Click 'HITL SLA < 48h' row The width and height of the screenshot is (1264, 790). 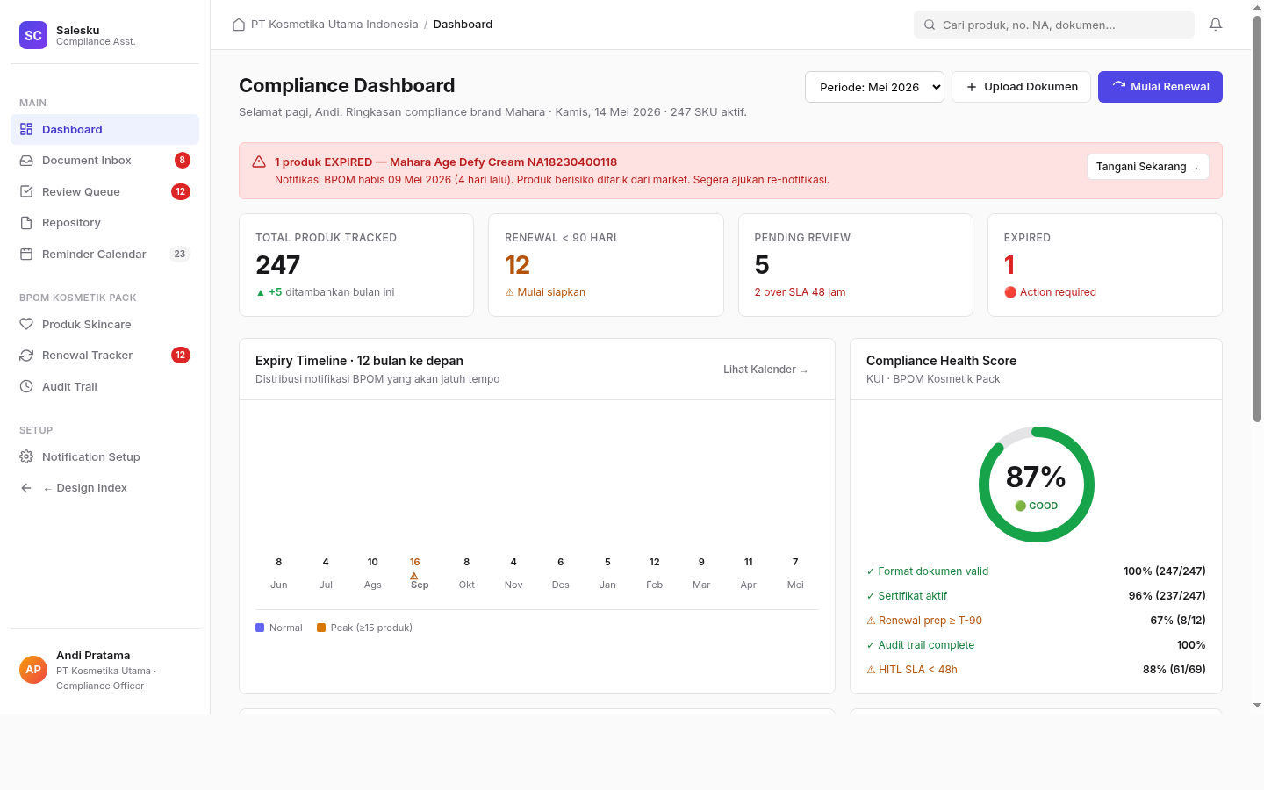(1036, 670)
